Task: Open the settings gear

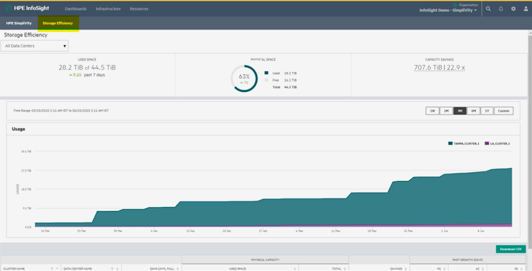Action: point(513,9)
